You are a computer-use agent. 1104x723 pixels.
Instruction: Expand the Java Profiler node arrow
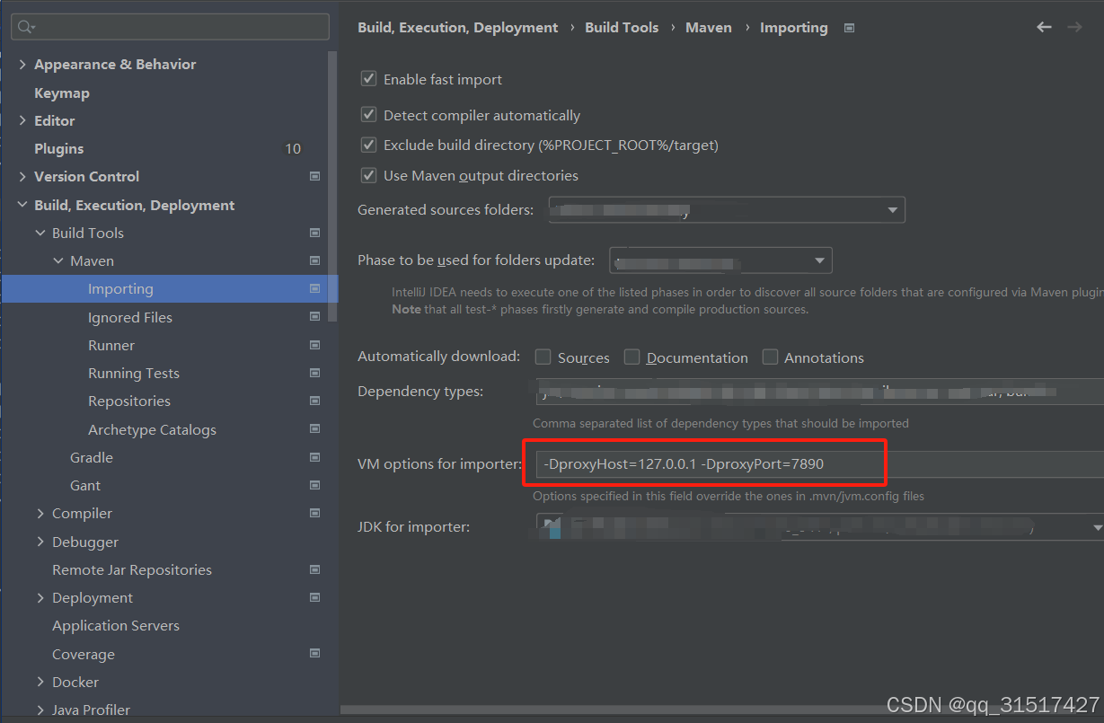tap(40, 710)
